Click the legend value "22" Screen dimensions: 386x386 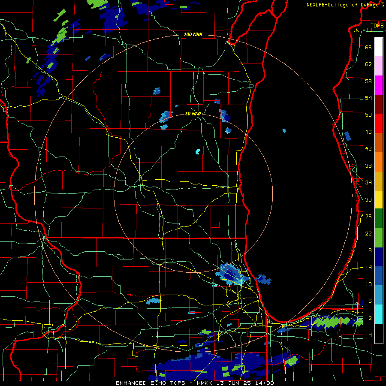[368, 233]
